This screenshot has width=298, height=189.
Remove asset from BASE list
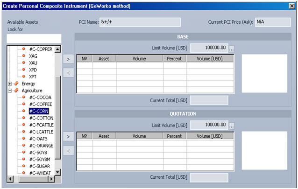68,73
